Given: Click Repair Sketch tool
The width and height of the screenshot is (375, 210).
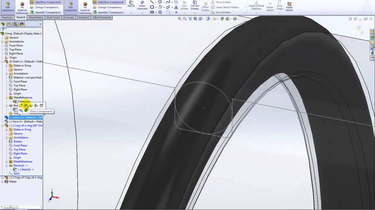Looking at the screenshot, I should 270,7.
